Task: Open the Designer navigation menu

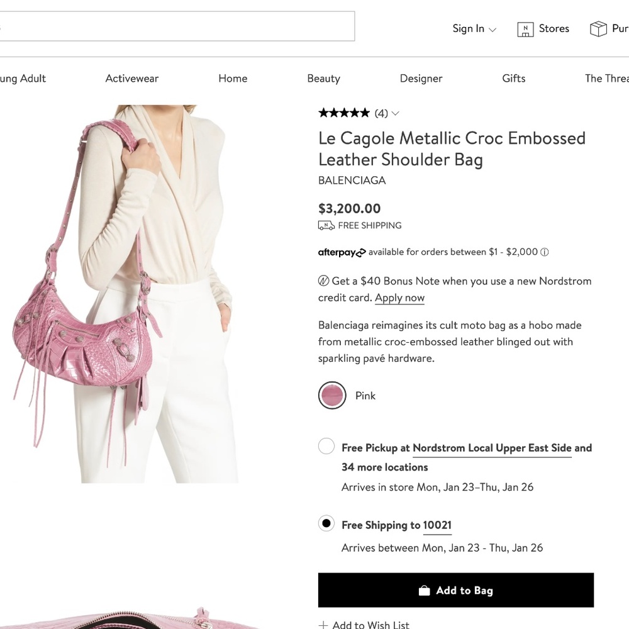Action: click(x=421, y=78)
